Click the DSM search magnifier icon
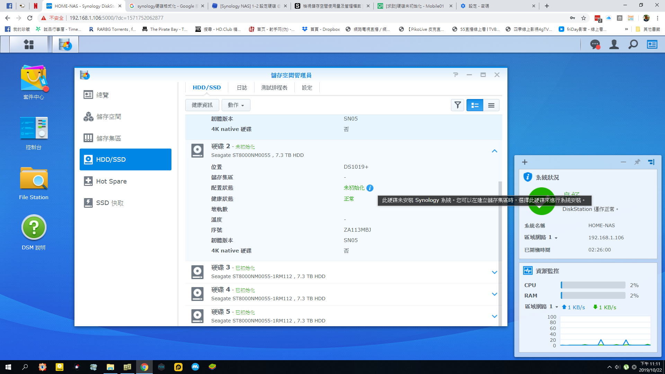665x374 pixels. [x=633, y=44]
